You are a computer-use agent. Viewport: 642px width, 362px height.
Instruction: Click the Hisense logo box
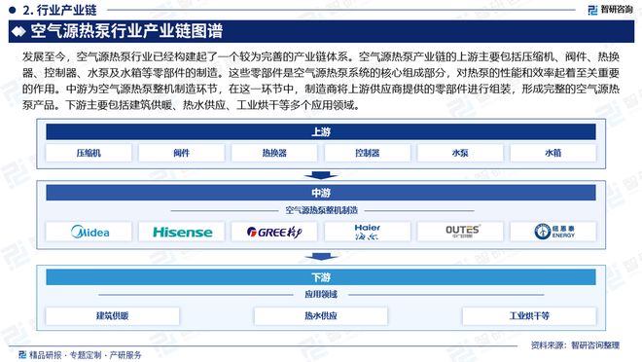tap(182, 232)
